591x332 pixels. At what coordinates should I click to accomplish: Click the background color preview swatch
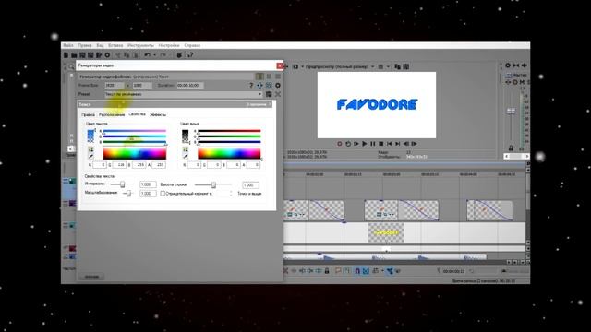click(x=185, y=136)
